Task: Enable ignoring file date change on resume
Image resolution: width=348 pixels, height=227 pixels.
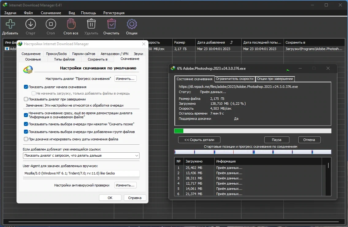Action: coord(26,139)
